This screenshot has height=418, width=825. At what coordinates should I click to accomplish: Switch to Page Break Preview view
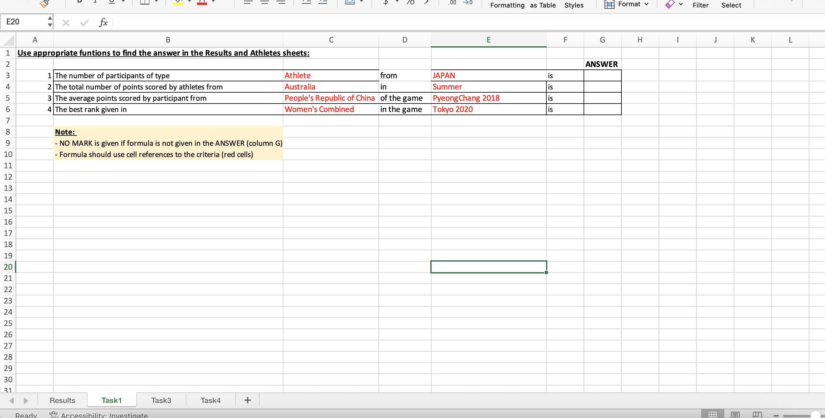tap(757, 415)
